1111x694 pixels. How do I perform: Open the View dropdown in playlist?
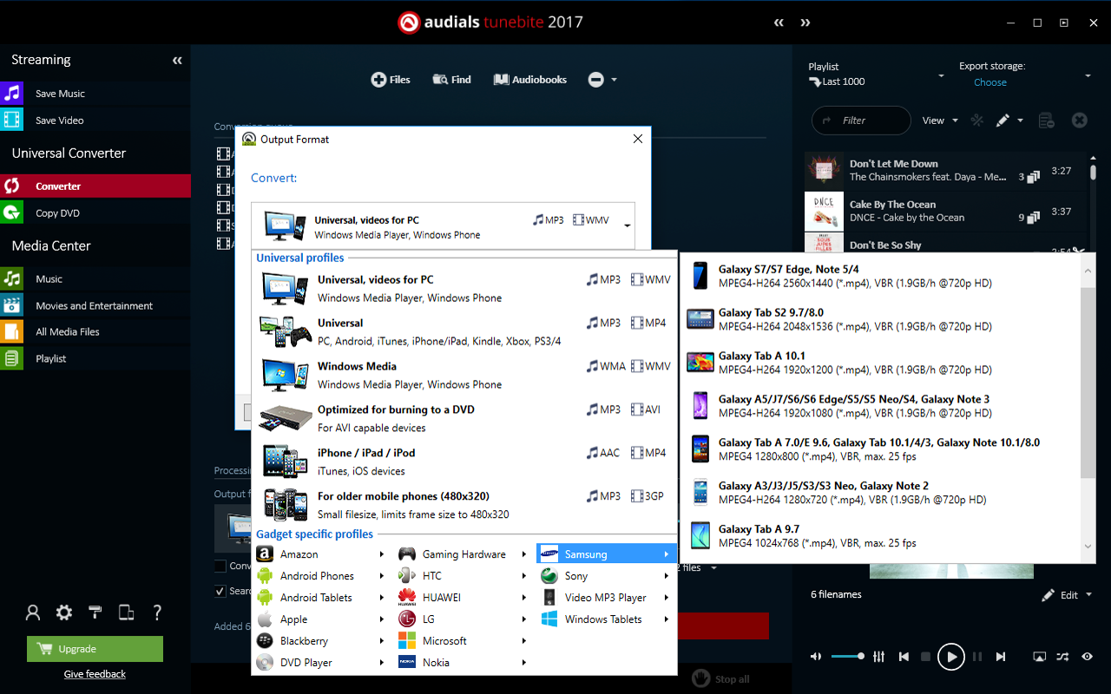pos(940,121)
